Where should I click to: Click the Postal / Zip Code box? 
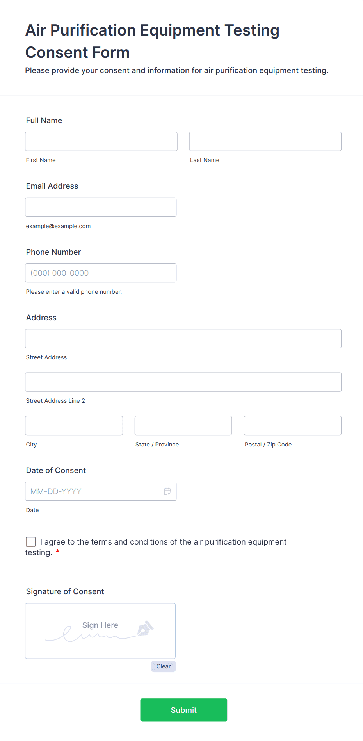click(x=292, y=425)
